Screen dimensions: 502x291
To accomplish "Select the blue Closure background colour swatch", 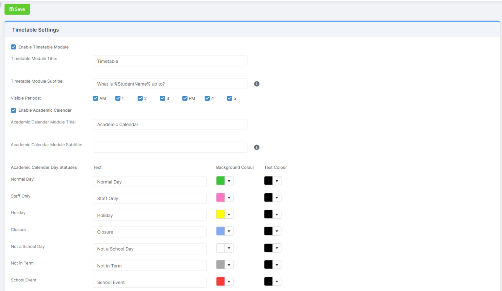I will (x=221, y=231).
